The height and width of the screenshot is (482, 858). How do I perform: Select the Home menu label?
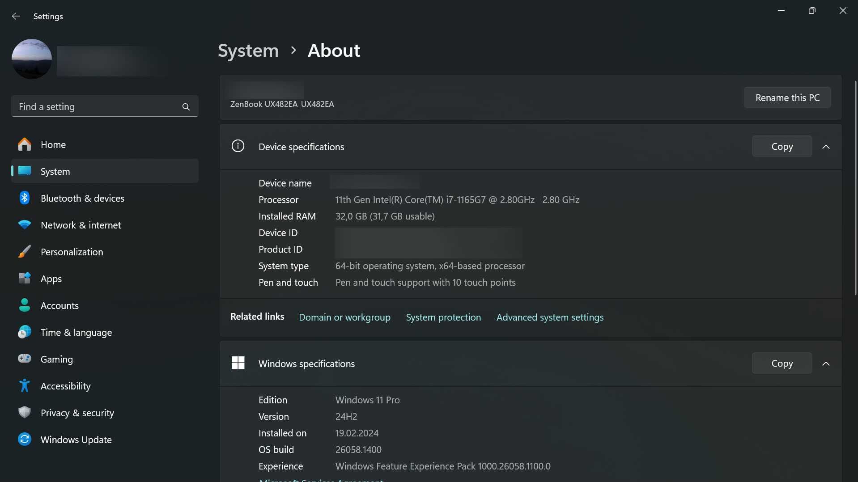pyautogui.click(x=53, y=144)
